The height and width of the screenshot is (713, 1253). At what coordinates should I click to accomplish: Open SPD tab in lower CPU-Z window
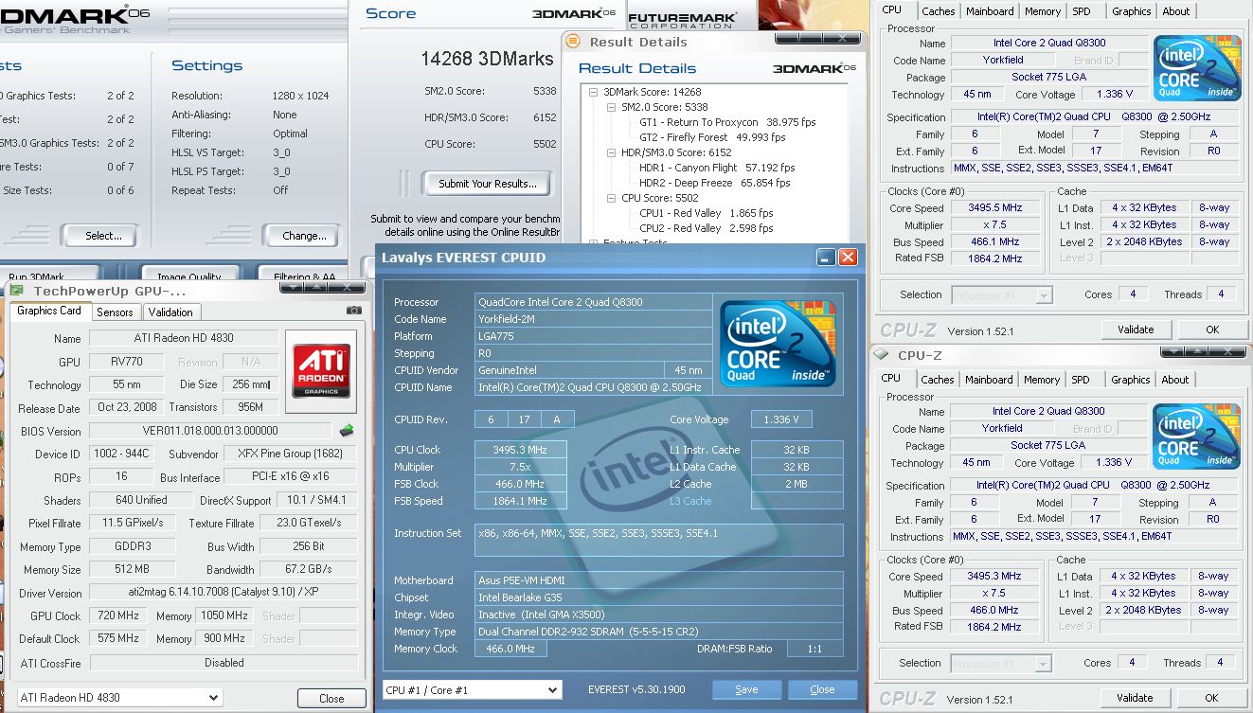click(x=1081, y=380)
